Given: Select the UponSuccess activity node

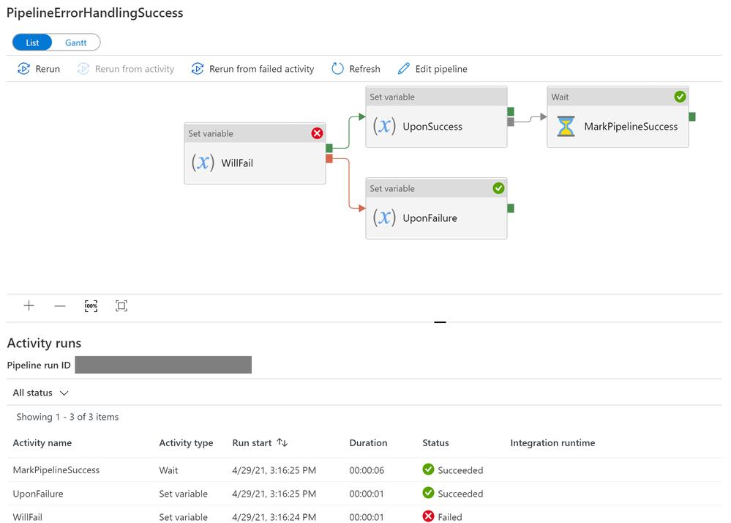Looking at the screenshot, I should (x=436, y=117).
